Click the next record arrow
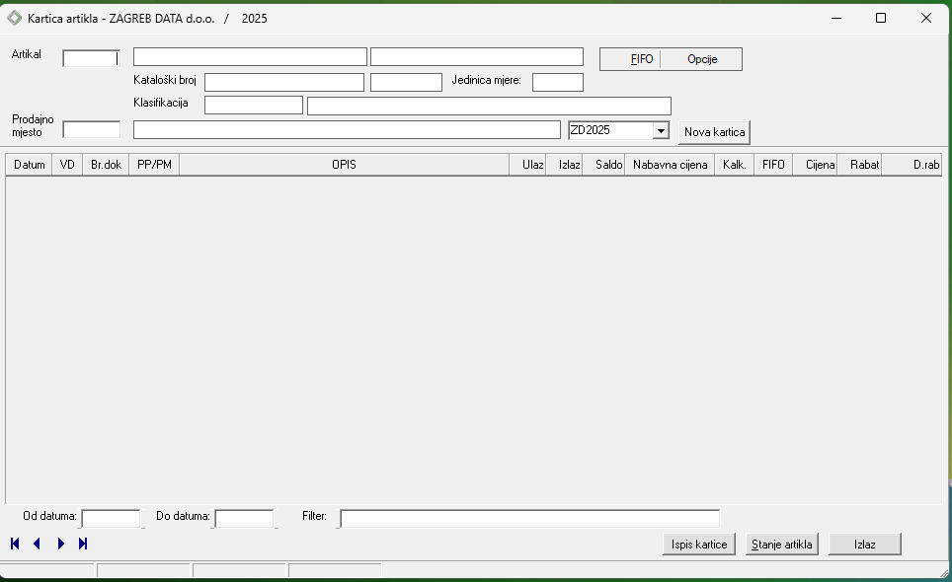Image resolution: width=952 pixels, height=582 pixels. tap(60, 544)
